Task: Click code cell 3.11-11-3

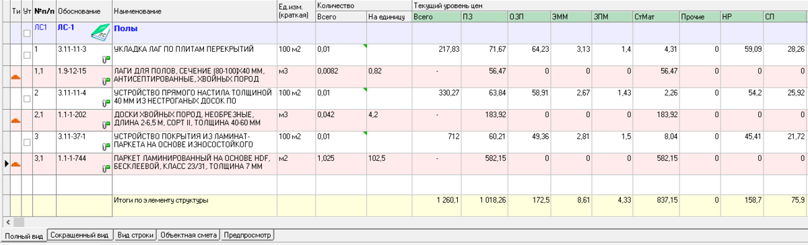Action: [84, 55]
